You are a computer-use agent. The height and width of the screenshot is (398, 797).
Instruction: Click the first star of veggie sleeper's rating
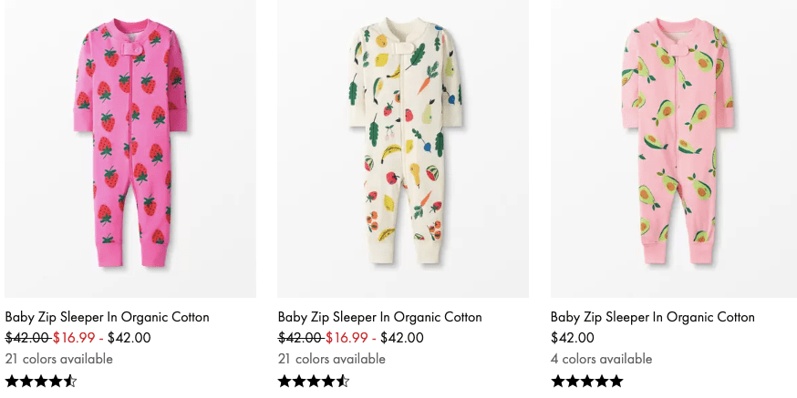click(285, 381)
